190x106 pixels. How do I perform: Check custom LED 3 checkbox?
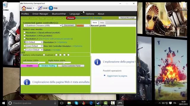point(64,55)
